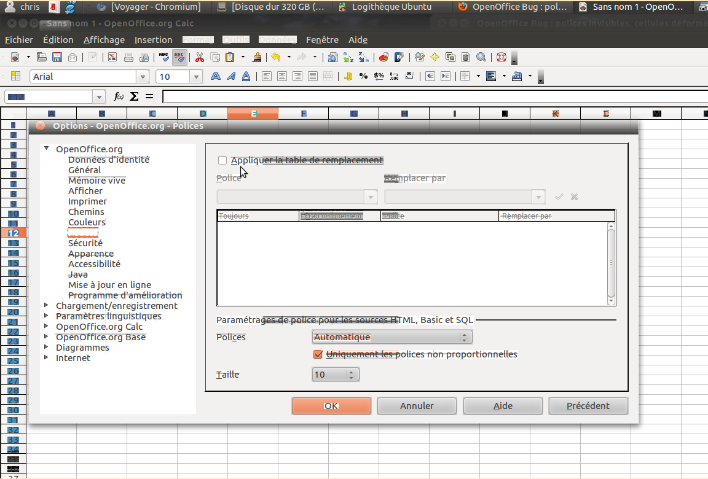Viewport: 708px width, 479px height.
Task: Uncheck "Uniquement les polices non proportionnelles"
Action: point(318,354)
